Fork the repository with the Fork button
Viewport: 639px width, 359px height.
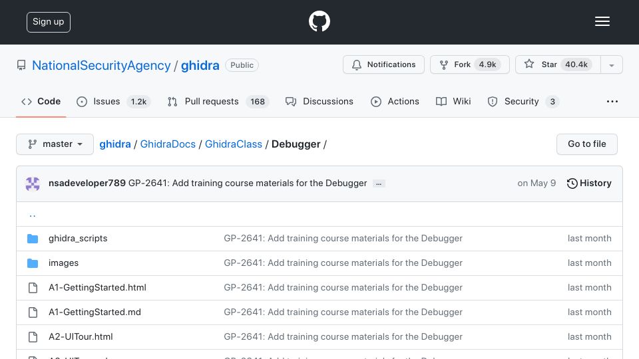(469, 64)
